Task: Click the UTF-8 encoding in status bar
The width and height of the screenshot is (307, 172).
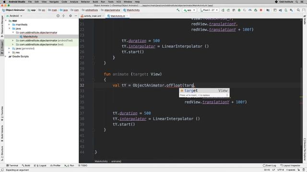Action: (x=280, y=170)
